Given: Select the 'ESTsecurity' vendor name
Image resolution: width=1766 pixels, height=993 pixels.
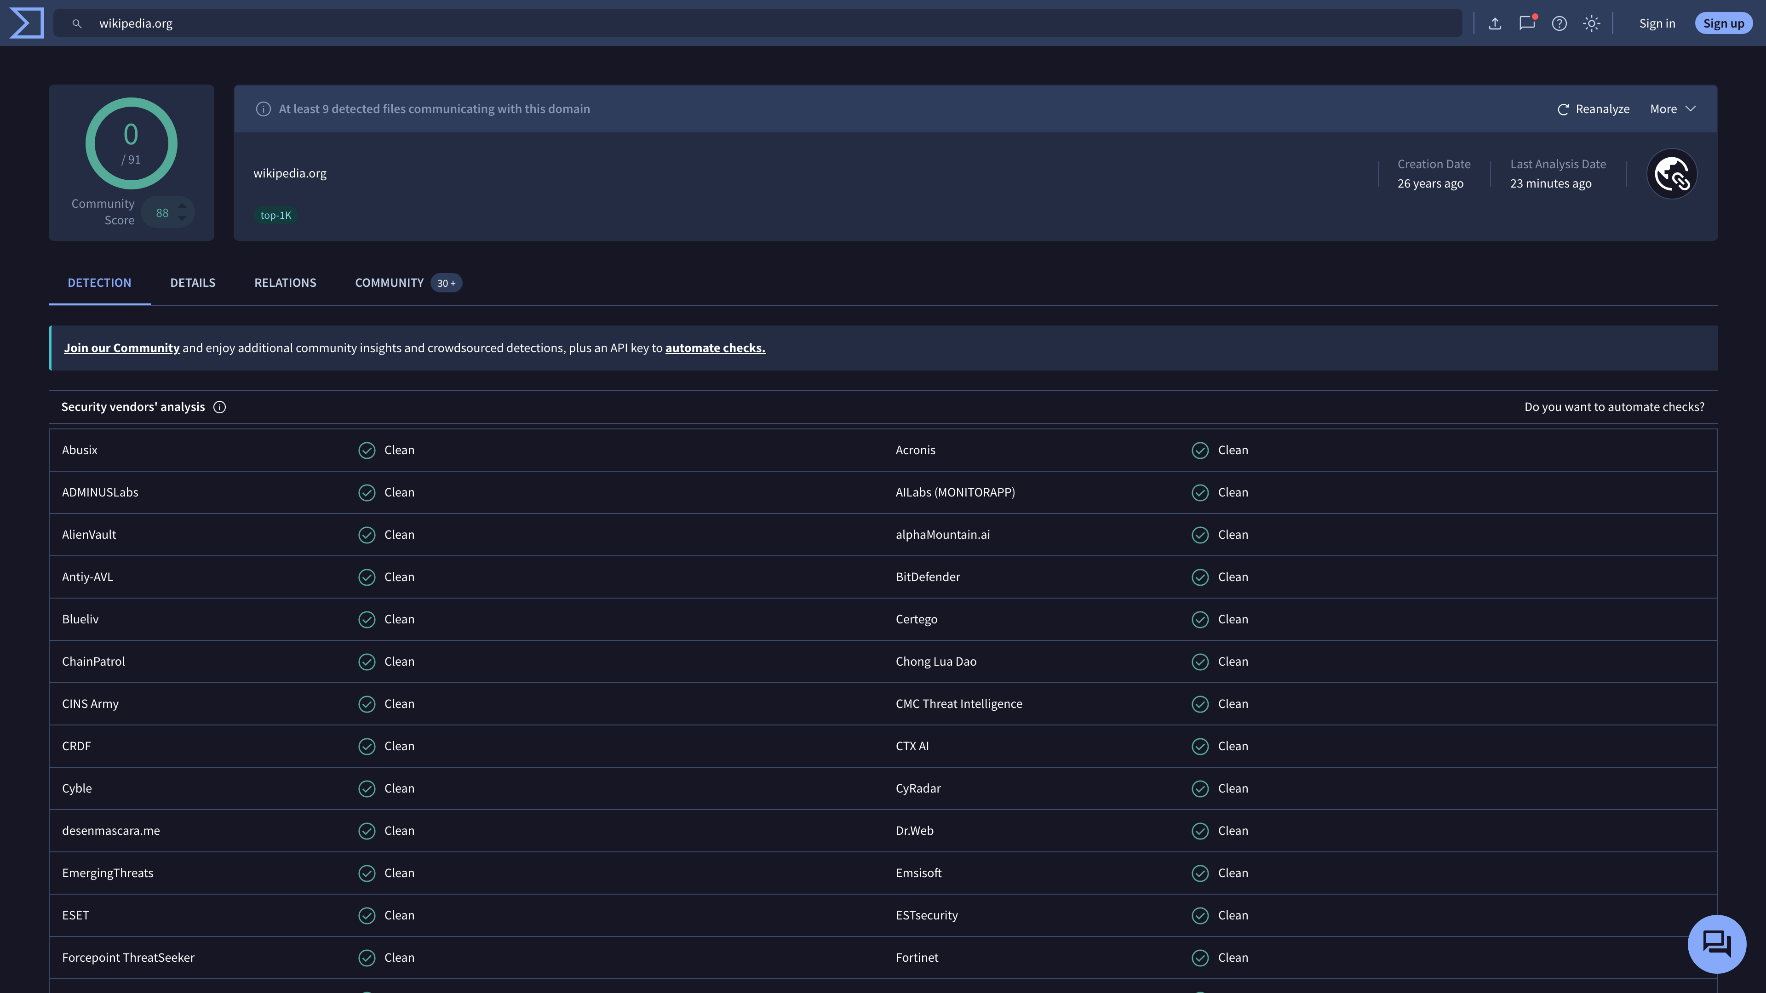Looking at the screenshot, I should coord(926,916).
